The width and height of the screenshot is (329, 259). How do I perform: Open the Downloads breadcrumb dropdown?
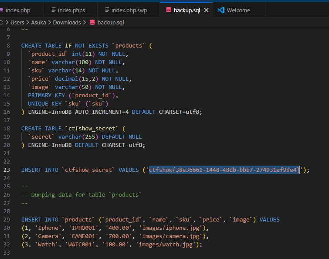[x=67, y=22]
